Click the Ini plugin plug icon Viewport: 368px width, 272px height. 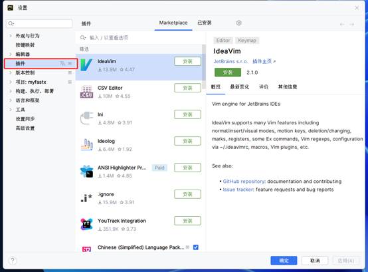point(86,118)
